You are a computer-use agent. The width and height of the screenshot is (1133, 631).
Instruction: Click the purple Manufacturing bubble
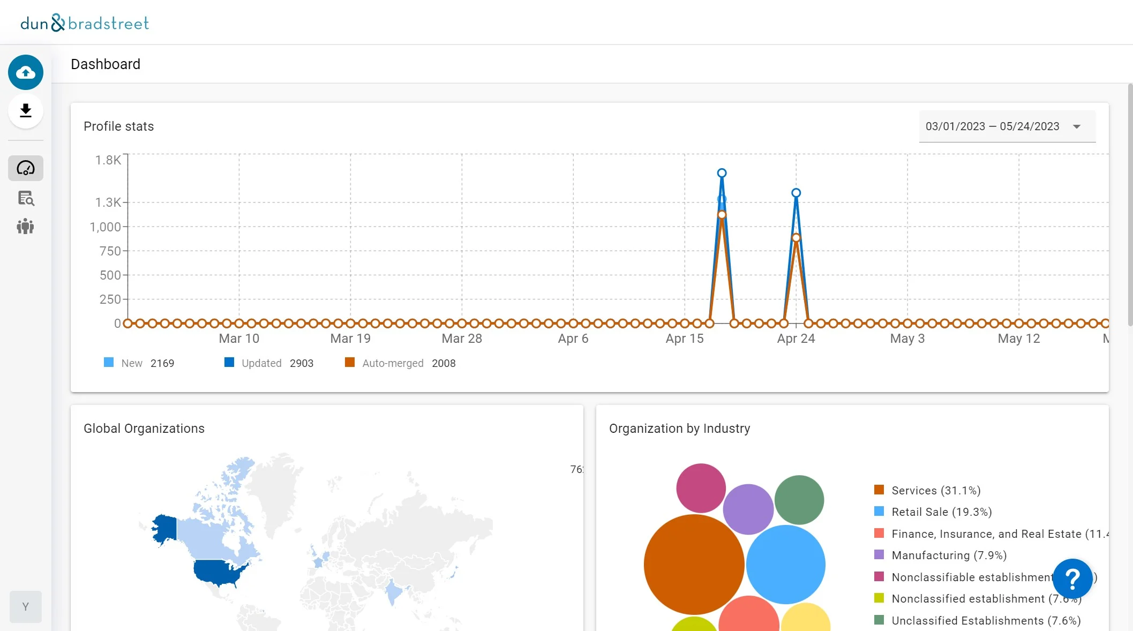click(x=748, y=509)
